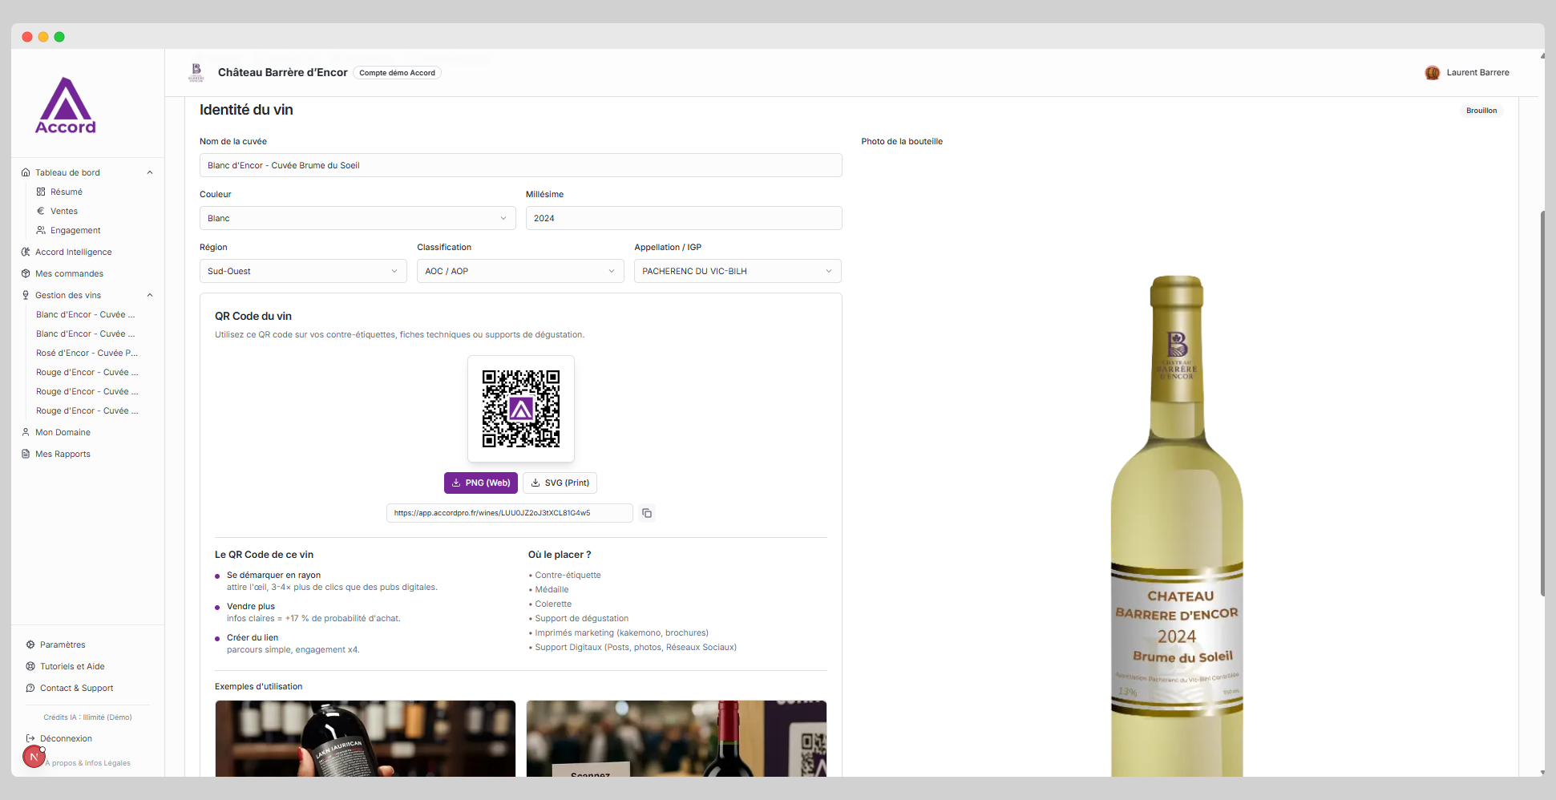The width and height of the screenshot is (1556, 800).
Task: Open Paramètres settings in sidebar
Action: pyautogui.click(x=63, y=644)
